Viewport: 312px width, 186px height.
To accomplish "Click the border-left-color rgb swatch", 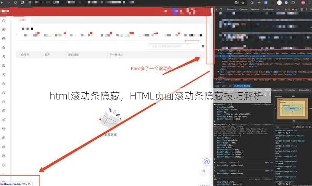I will click(277, 184).
